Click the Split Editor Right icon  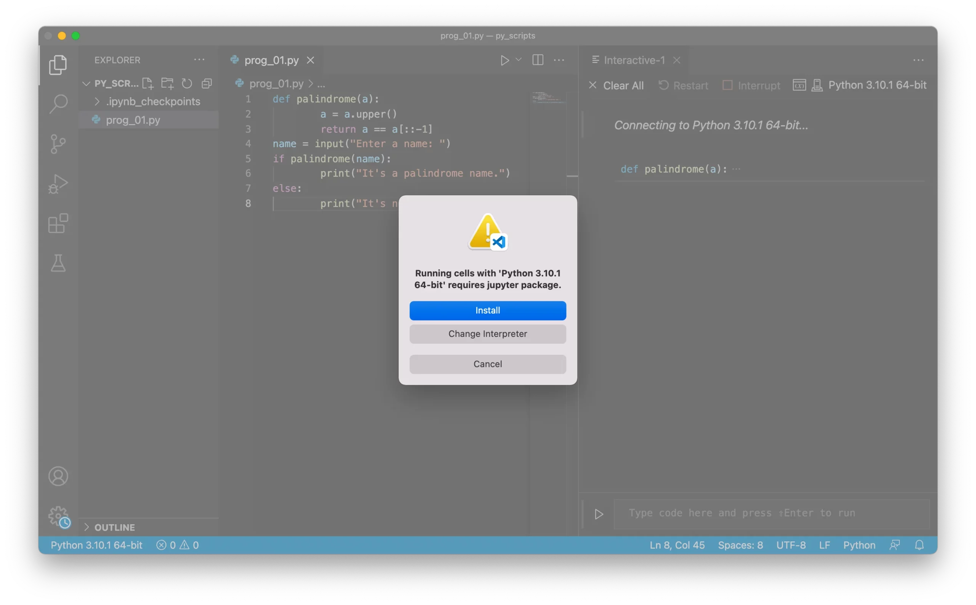(x=538, y=60)
